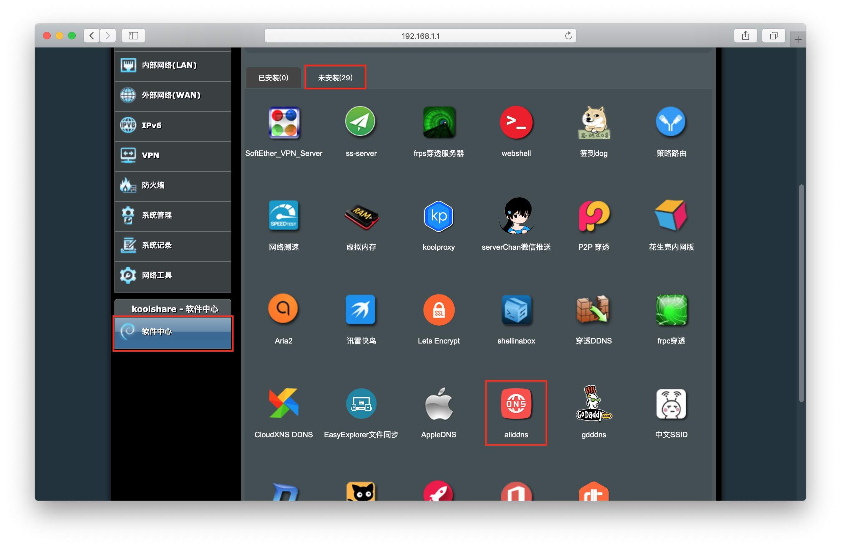Click the AppleDNS plugin icon
The image size is (841, 547).
(x=438, y=404)
